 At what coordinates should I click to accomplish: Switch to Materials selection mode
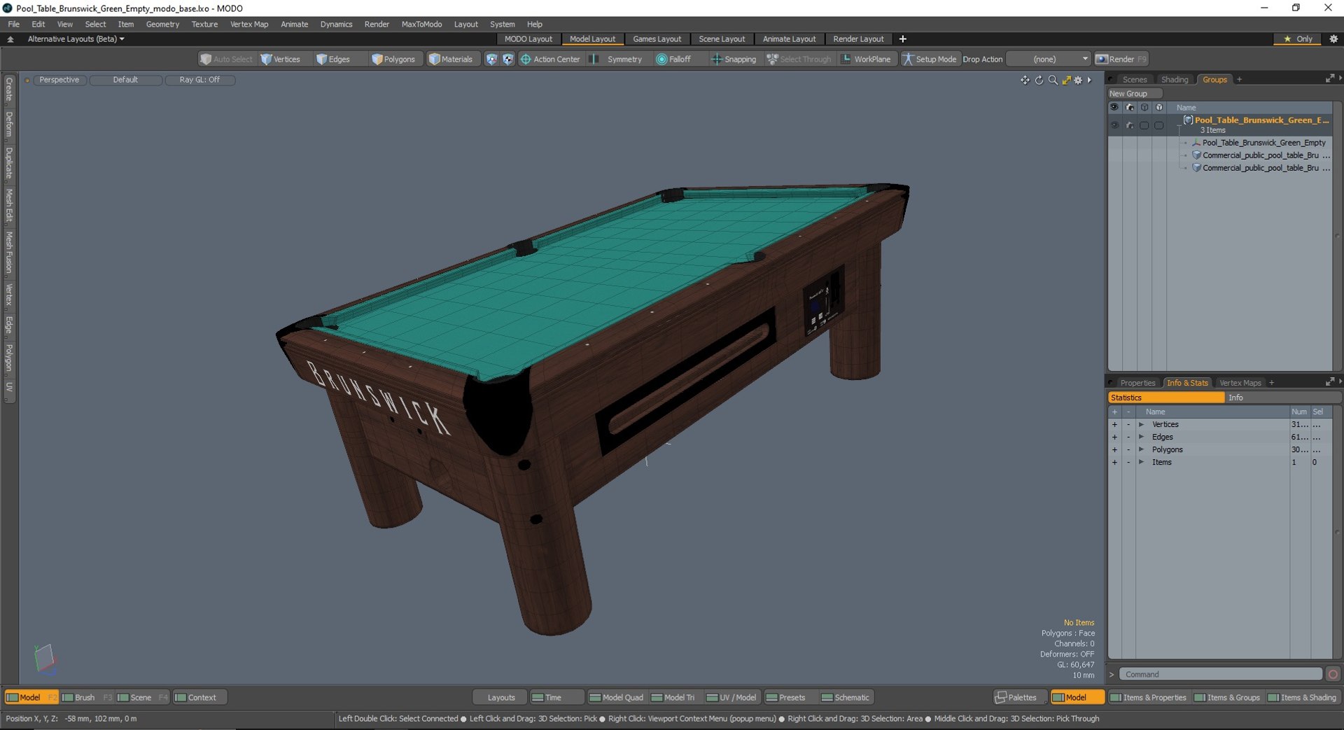point(451,59)
